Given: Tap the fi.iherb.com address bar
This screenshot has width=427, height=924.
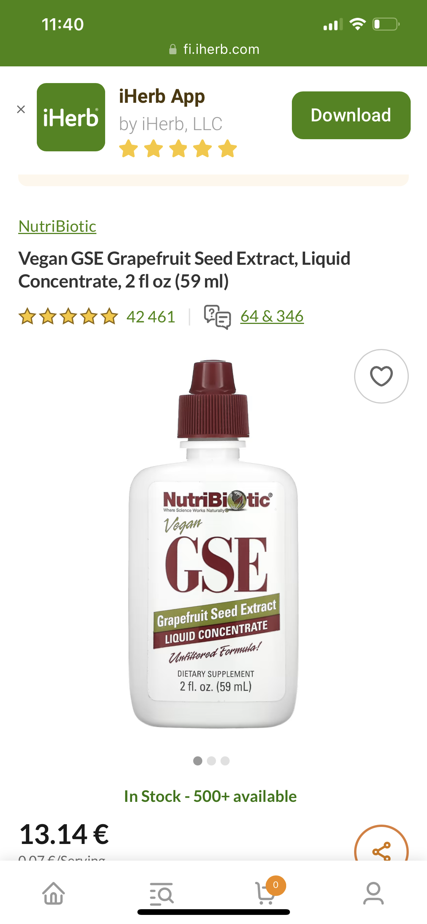Looking at the screenshot, I should pyautogui.click(x=214, y=49).
